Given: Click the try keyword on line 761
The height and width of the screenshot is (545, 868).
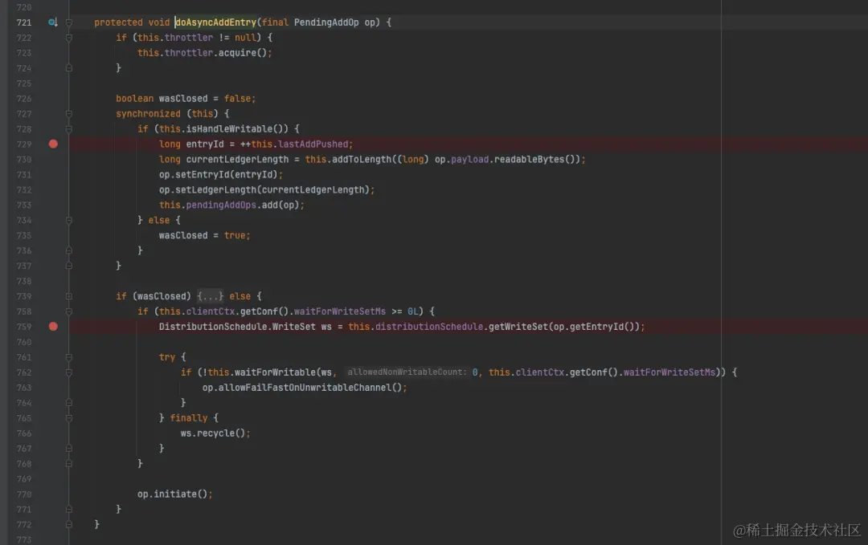Looking at the screenshot, I should (x=166, y=357).
